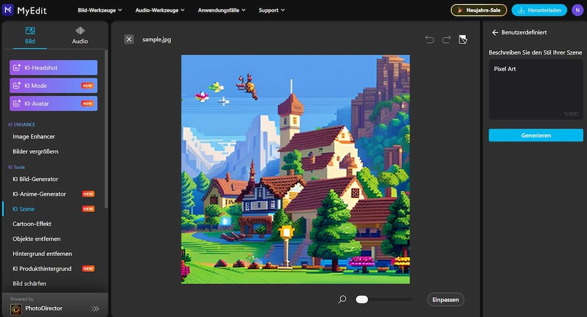
Task: Click the PhotoDirector label text
Action: [x=44, y=308]
